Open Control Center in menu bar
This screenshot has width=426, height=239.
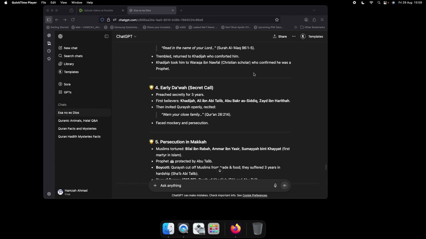click(x=386, y=2)
